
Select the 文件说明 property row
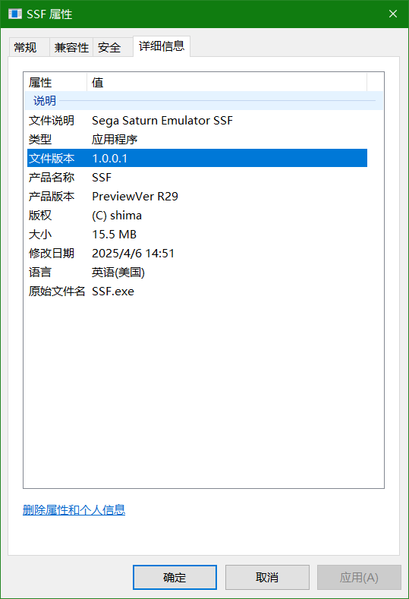click(x=197, y=121)
